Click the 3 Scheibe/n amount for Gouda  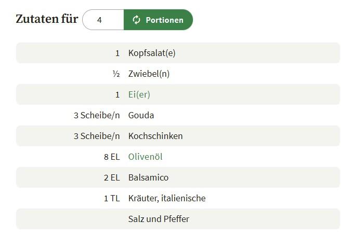97,115
